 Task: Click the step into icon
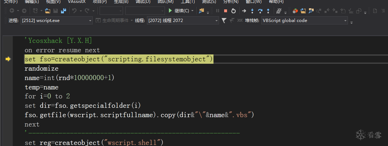252,10
